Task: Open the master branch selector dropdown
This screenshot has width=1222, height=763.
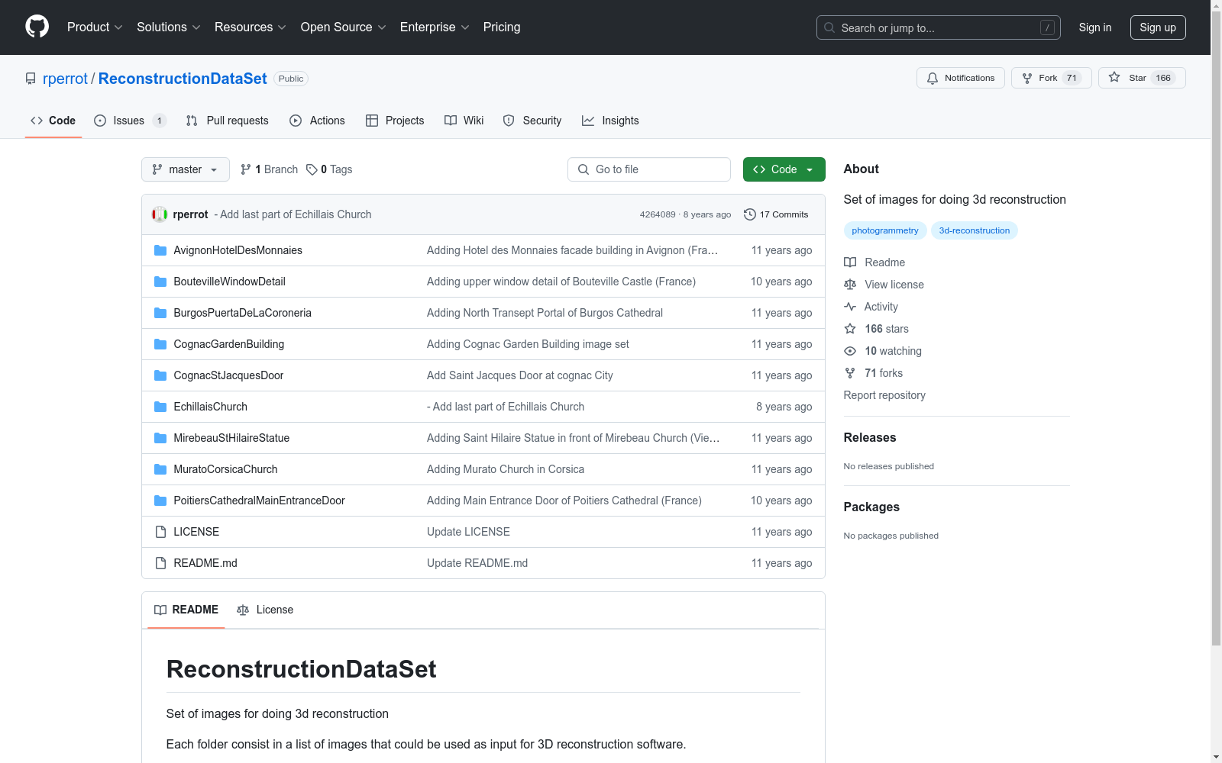Action: 186,169
